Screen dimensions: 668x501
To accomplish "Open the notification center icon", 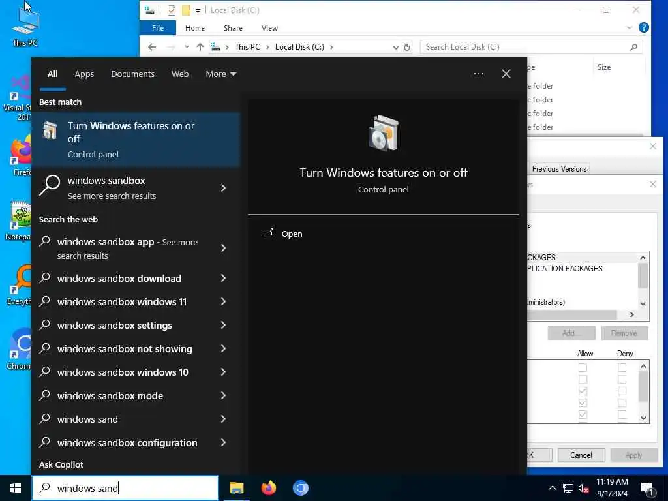I will pyautogui.click(x=648, y=489).
